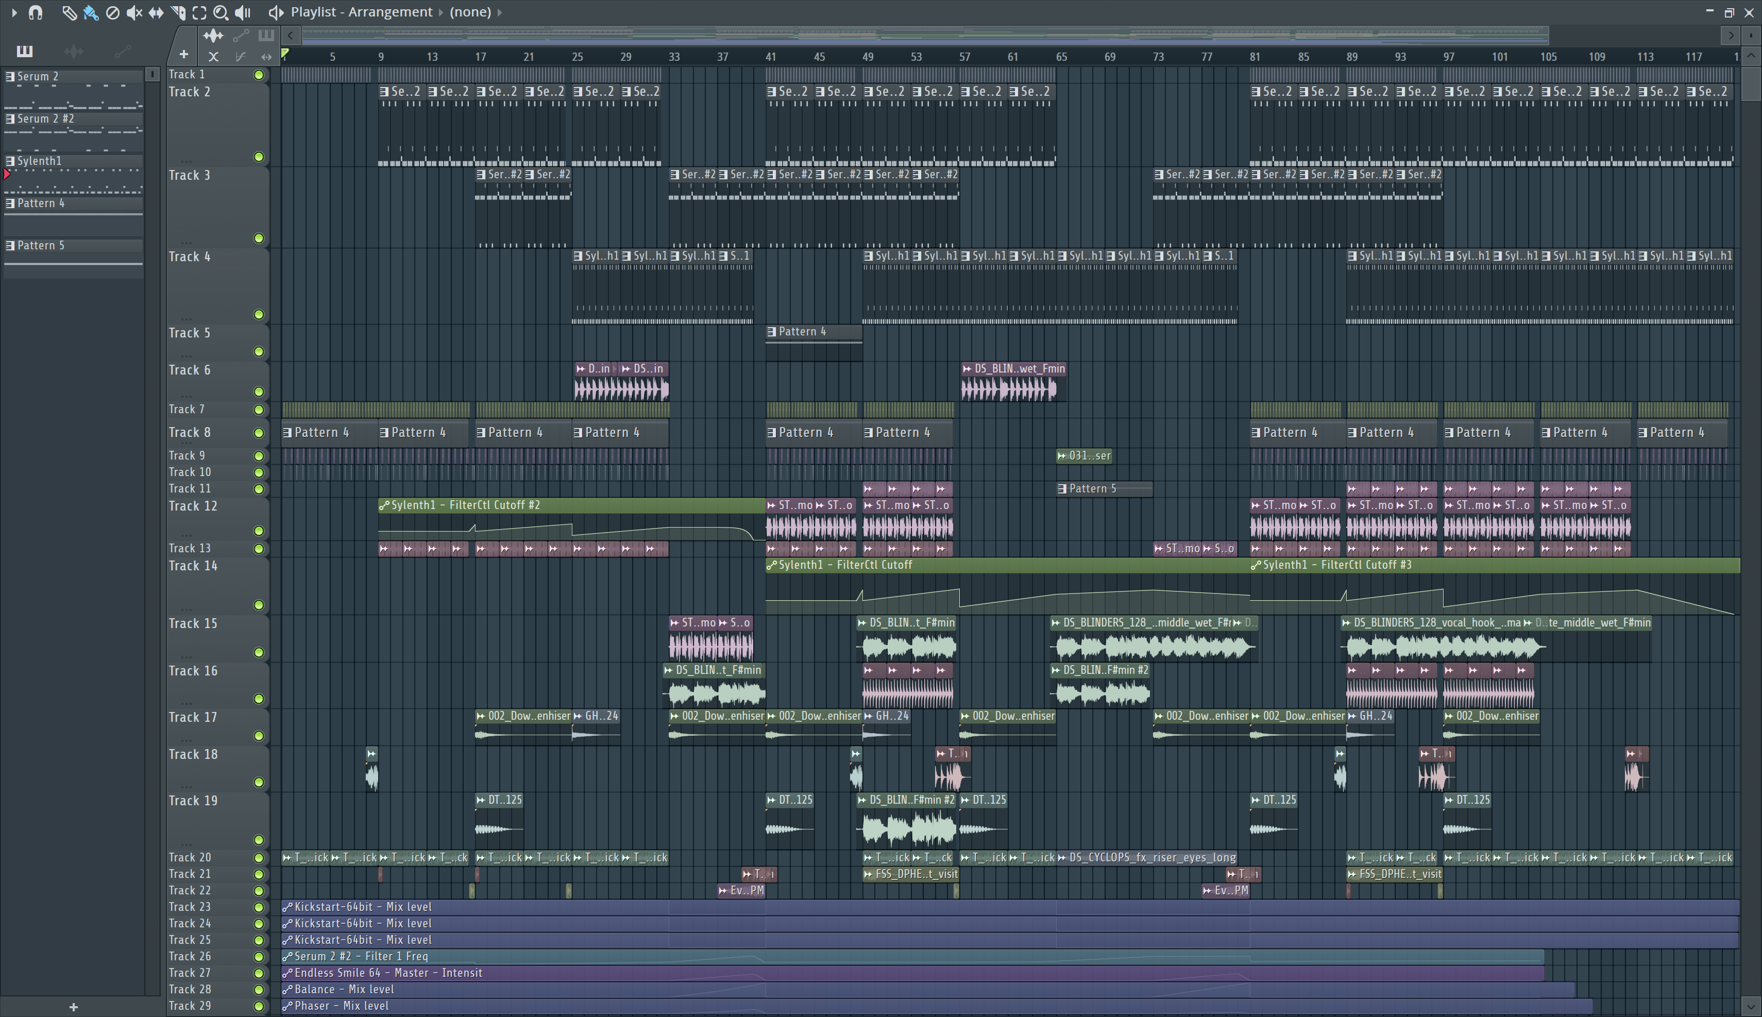Open the Playlist options menu arrow
This screenshot has width=1762, height=1017.
pos(14,12)
